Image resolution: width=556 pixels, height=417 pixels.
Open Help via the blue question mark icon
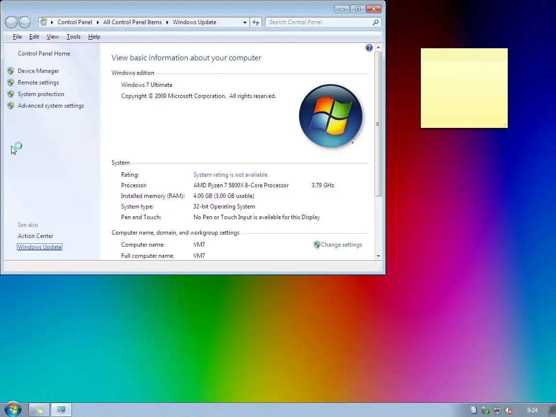pos(369,48)
